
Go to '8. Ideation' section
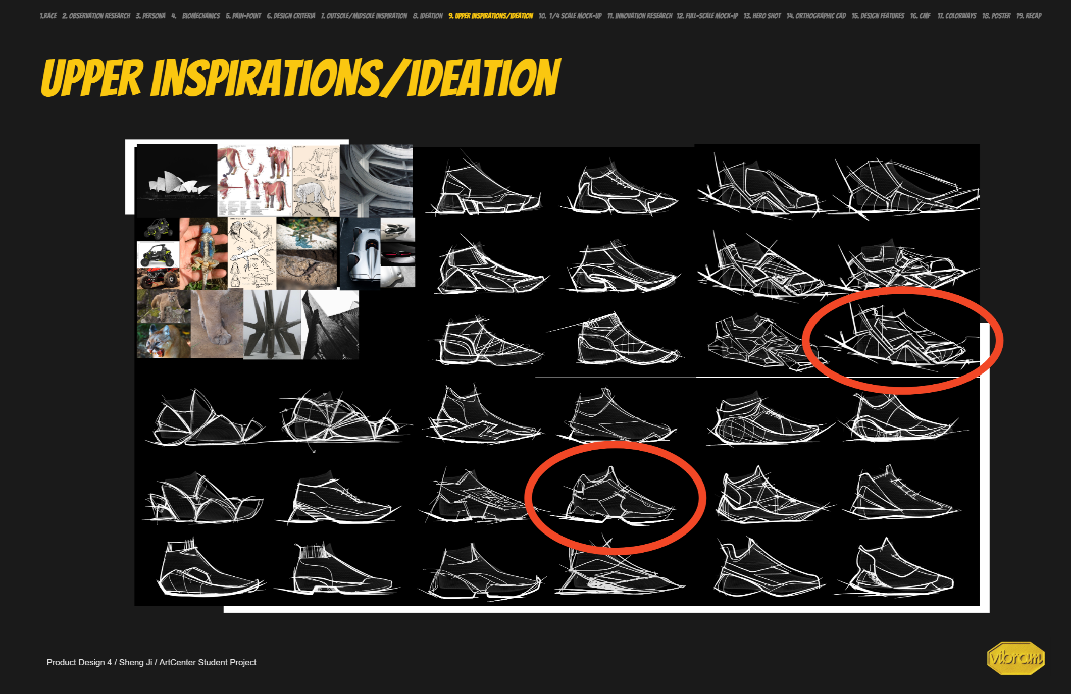(x=428, y=16)
